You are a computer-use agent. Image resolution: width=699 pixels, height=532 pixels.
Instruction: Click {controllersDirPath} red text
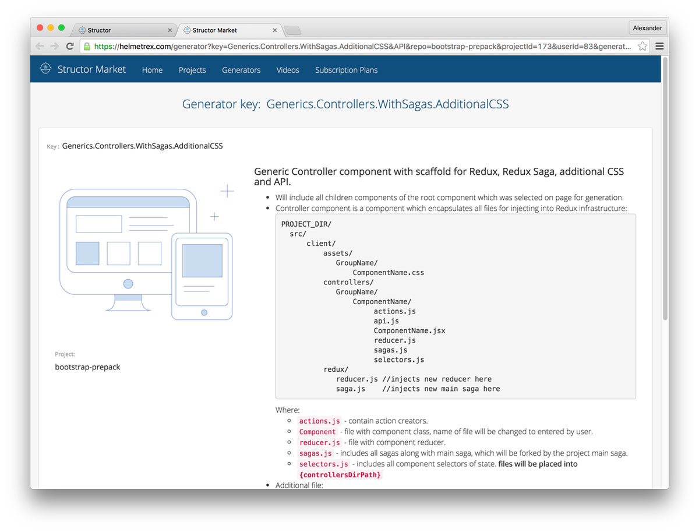(x=340, y=475)
